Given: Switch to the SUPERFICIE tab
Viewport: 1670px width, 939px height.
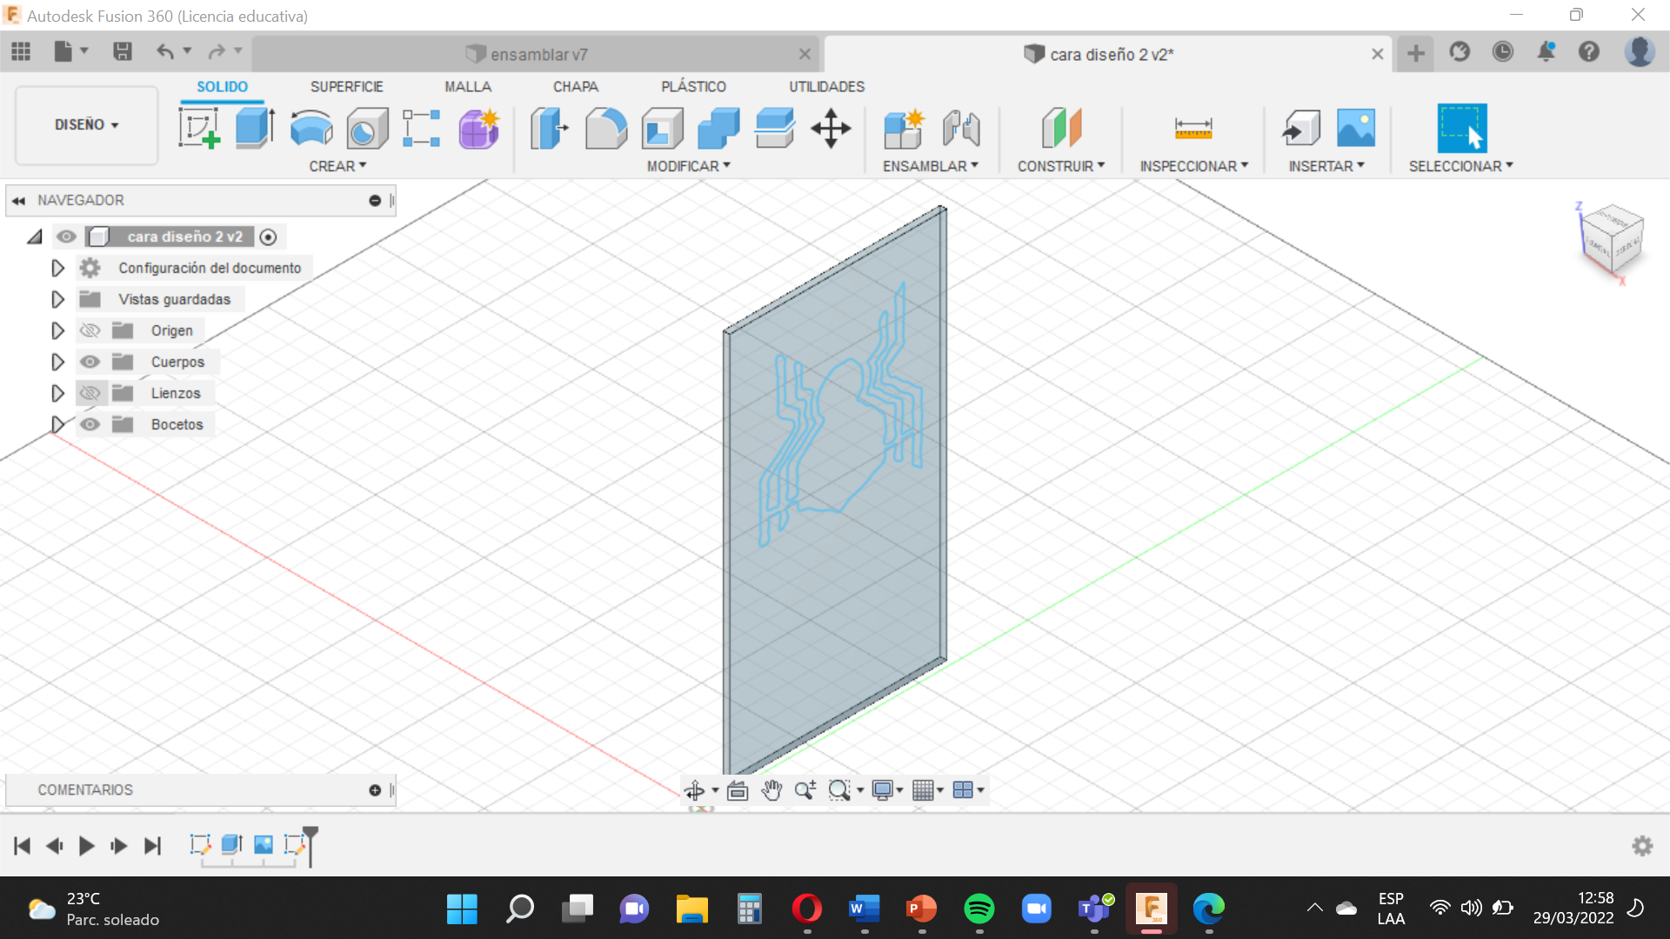Looking at the screenshot, I should [x=346, y=86].
